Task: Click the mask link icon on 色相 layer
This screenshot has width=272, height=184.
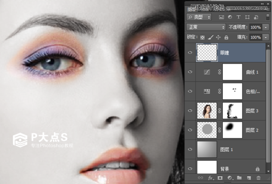Action: click(x=219, y=91)
